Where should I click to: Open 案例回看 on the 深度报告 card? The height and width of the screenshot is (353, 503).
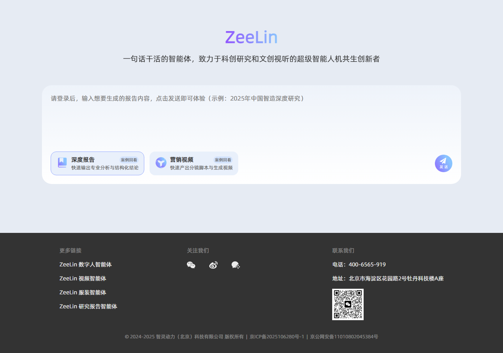click(x=129, y=160)
